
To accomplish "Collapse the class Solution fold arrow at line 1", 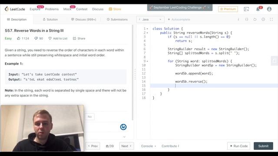I will [x=147, y=29].
